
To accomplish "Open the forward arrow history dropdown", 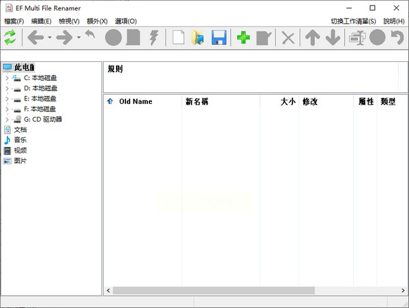I will tap(78, 37).
